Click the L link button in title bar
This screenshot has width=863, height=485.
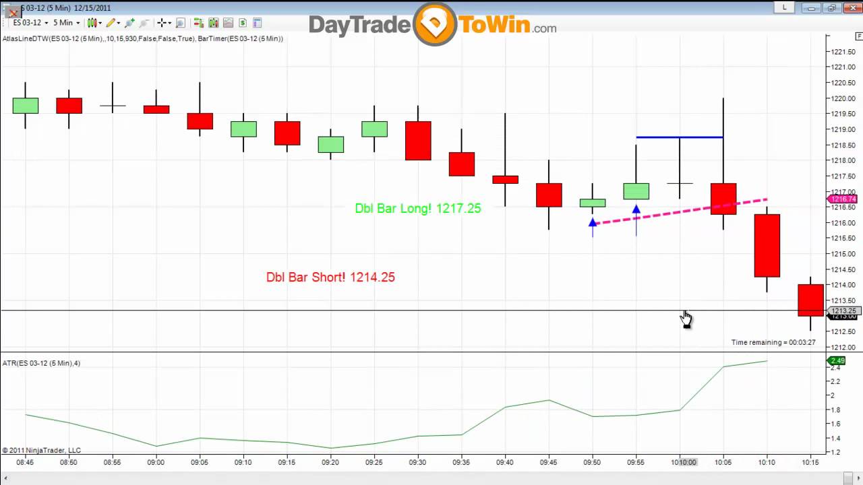[784, 7]
